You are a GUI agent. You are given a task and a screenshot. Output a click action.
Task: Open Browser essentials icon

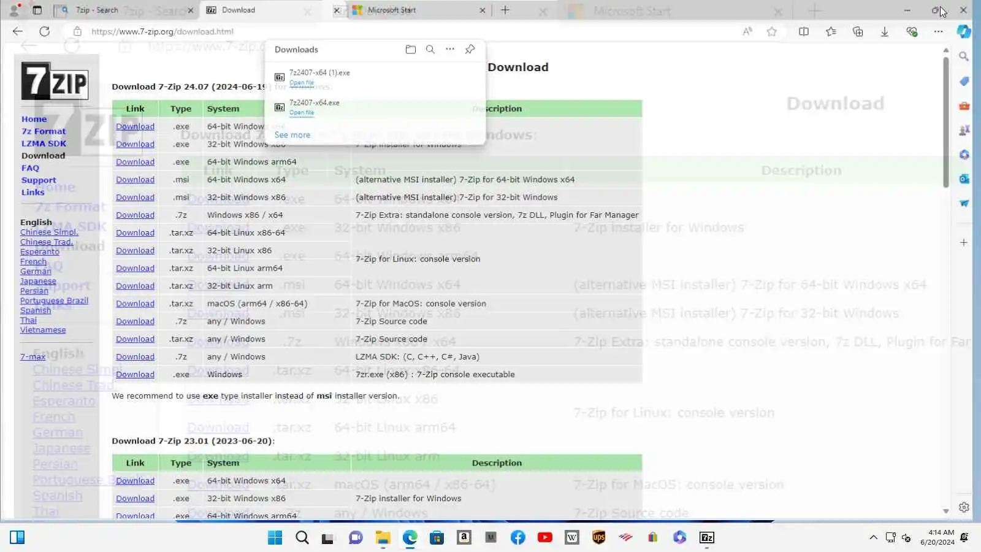(x=912, y=31)
